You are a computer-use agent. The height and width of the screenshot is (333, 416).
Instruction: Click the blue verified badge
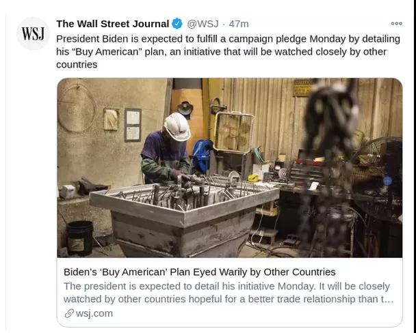(x=177, y=24)
